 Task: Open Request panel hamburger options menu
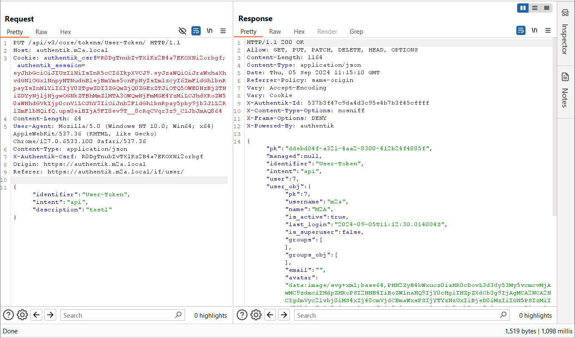point(223,31)
